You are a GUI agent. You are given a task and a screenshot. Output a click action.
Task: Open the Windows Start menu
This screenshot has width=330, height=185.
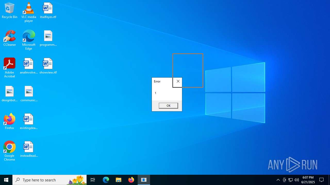pyautogui.click(x=6, y=180)
